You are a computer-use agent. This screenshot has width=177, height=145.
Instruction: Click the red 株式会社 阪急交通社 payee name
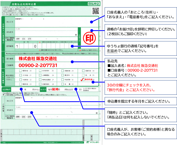[x=39, y=59]
